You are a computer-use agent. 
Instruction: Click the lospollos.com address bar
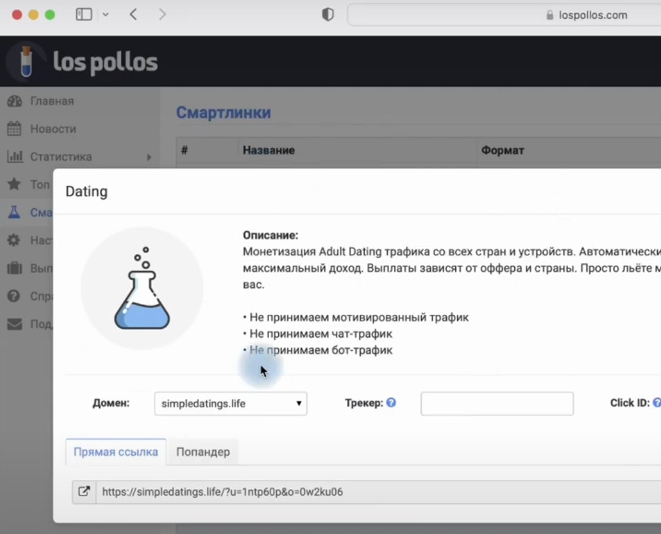[504, 15]
